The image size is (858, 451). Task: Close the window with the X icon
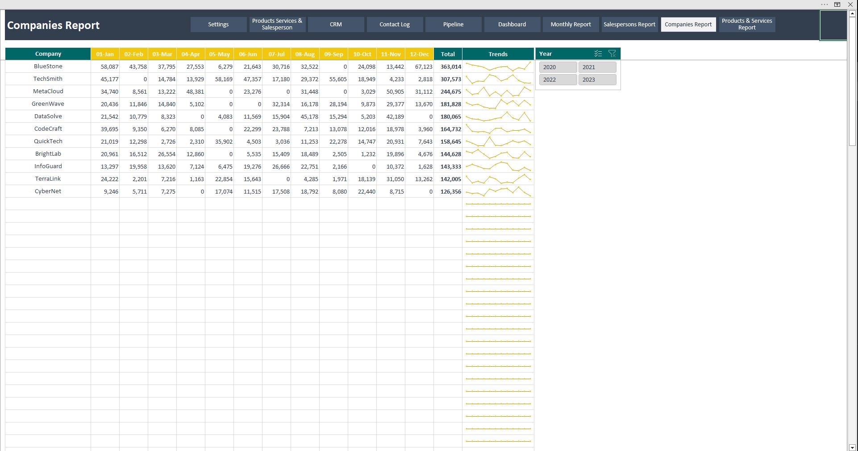(x=850, y=4)
